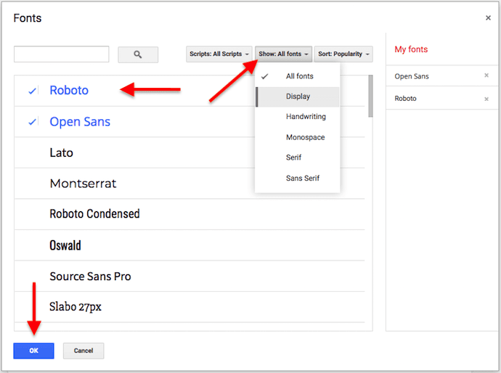This screenshot has width=501, height=373.
Task: Filter fonts by Monospace
Action: point(305,137)
